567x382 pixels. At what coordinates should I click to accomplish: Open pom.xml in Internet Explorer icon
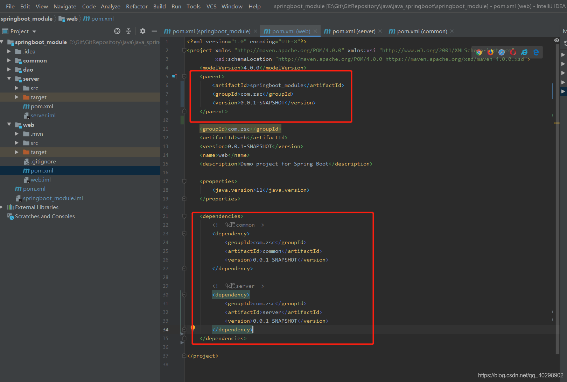524,52
